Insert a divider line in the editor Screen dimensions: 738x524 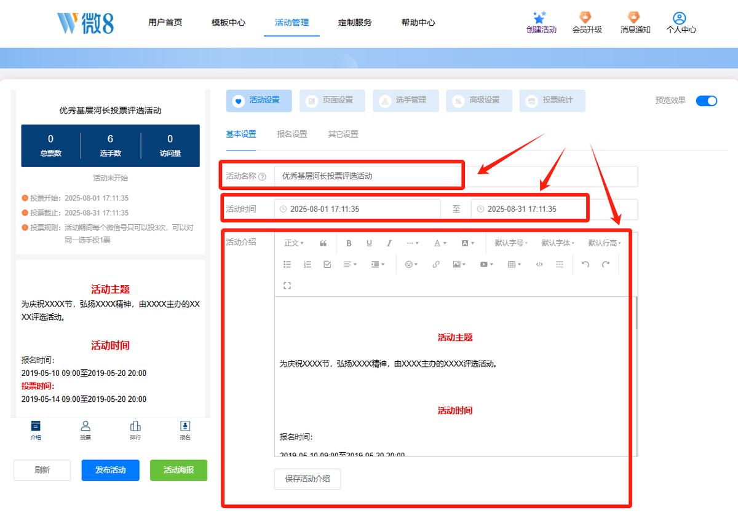[x=559, y=264]
